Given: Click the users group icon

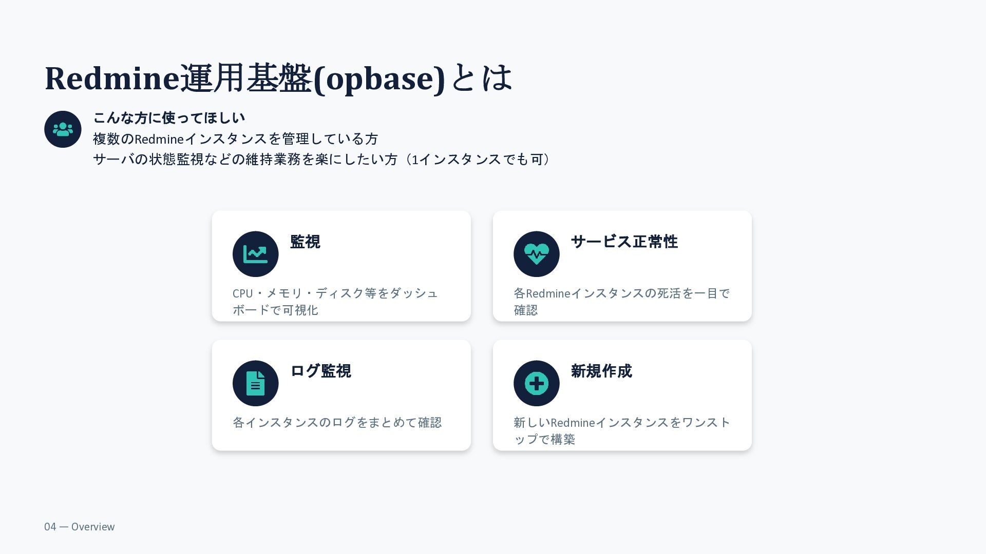Looking at the screenshot, I should (x=63, y=129).
